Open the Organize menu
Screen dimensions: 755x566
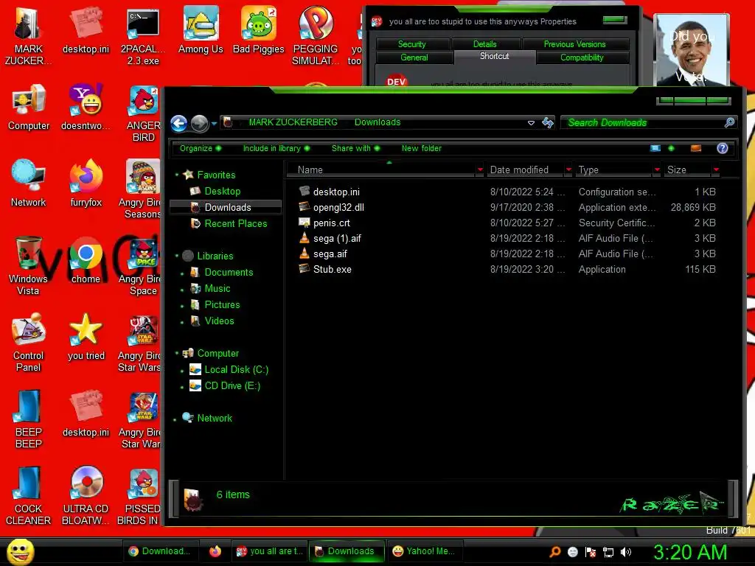201,148
